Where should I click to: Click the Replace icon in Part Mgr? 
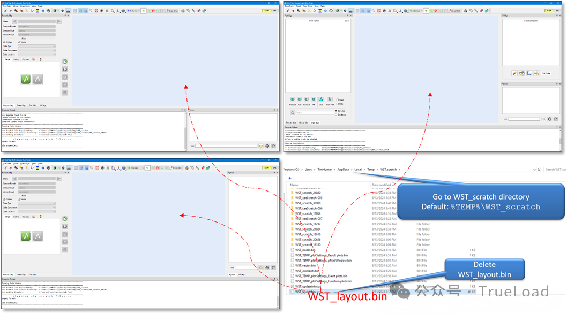tap(293, 99)
